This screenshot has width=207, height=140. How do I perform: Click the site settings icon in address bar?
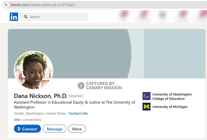(x=6, y=5)
